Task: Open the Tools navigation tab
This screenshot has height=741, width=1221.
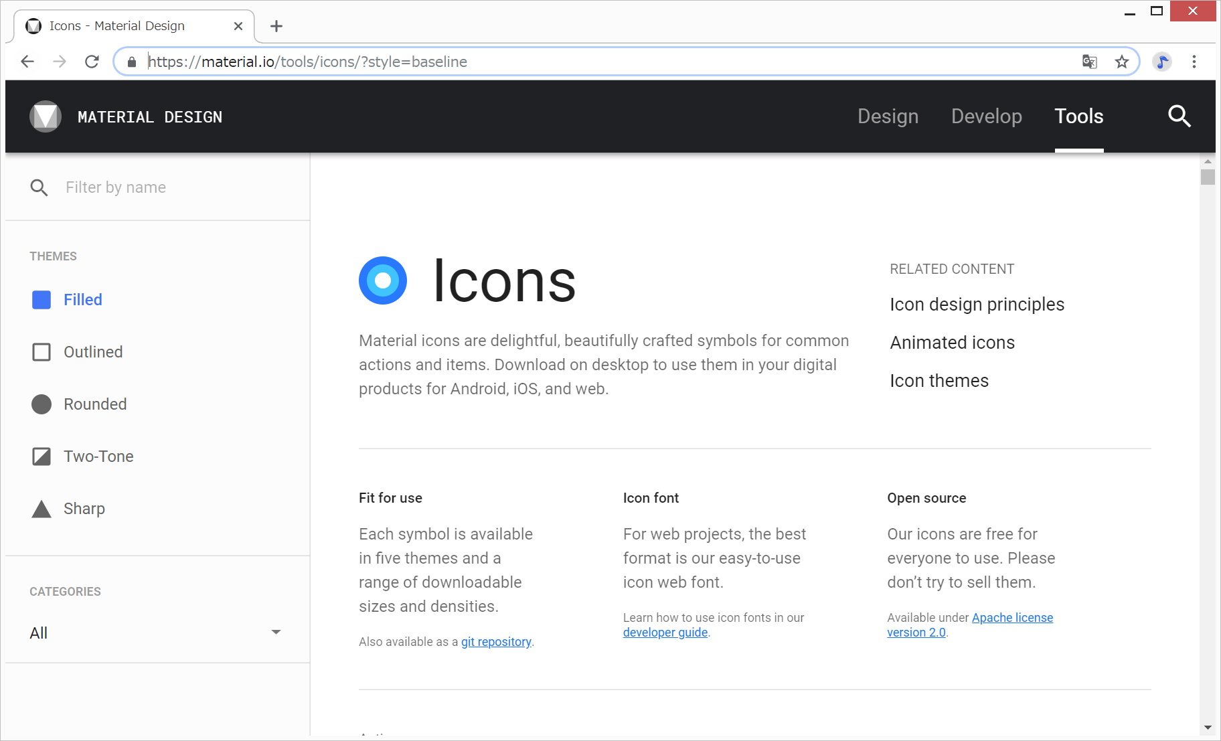Action: pyautogui.click(x=1079, y=116)
